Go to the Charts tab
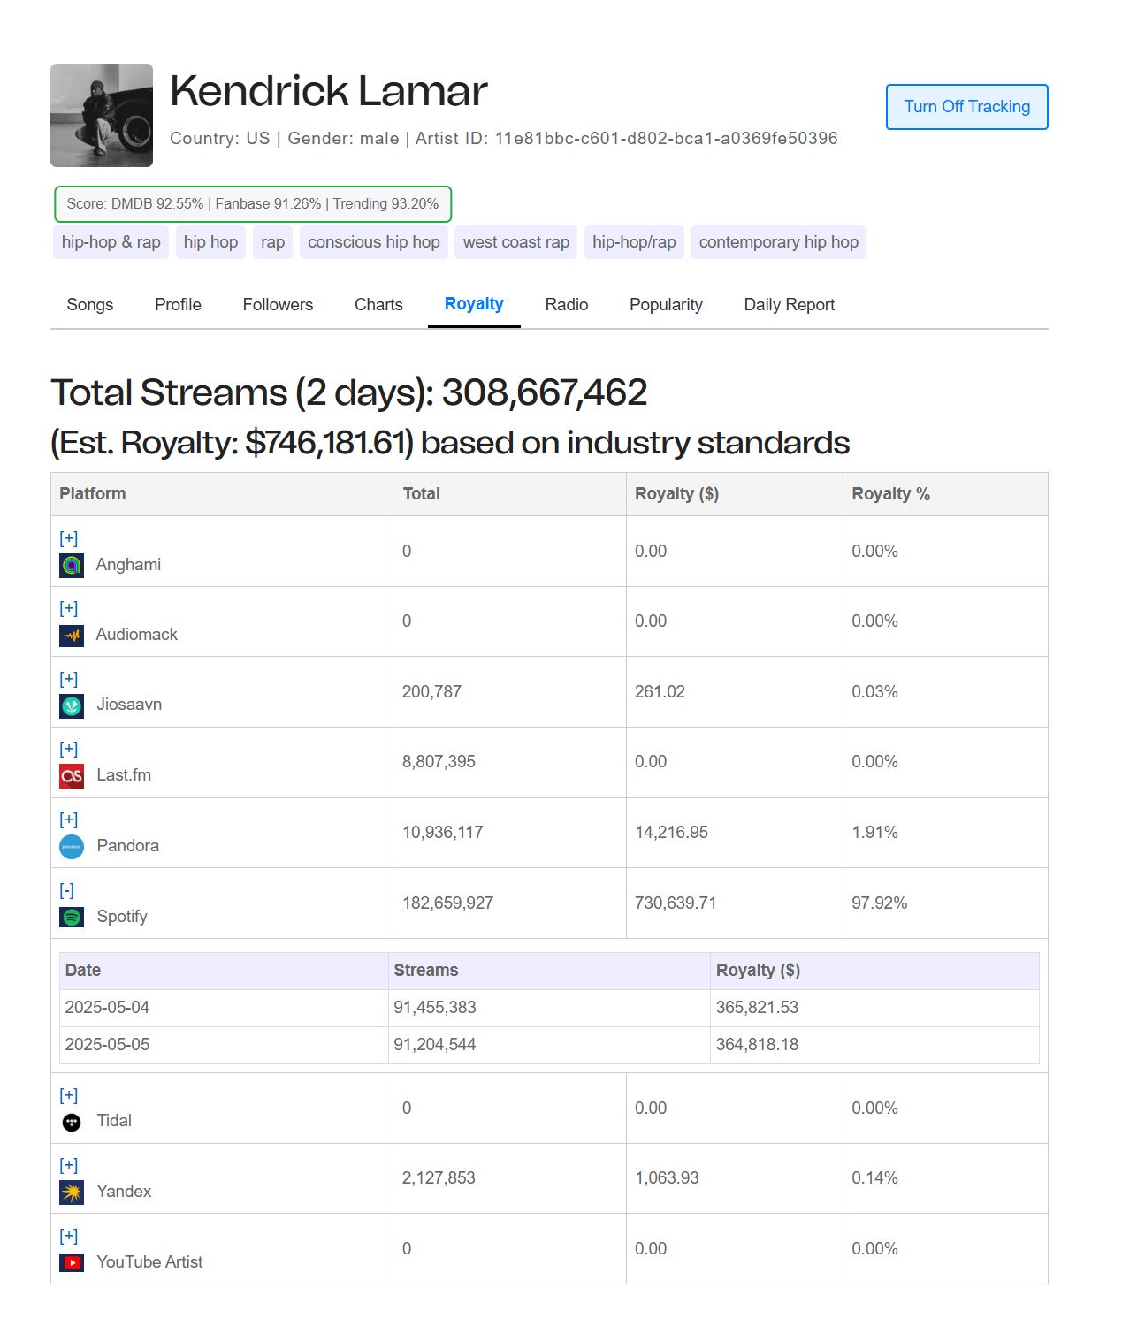The image size is (1145, 1326). [x=378, y=304]
